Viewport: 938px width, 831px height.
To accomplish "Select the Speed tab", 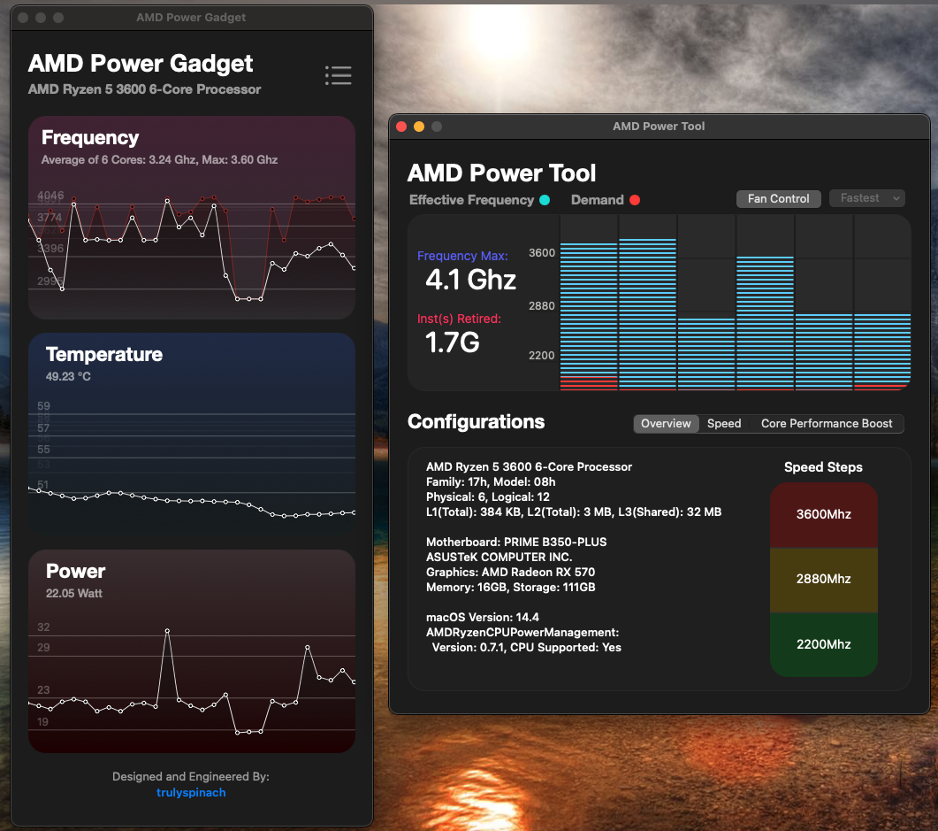I will tap(723, 424).
